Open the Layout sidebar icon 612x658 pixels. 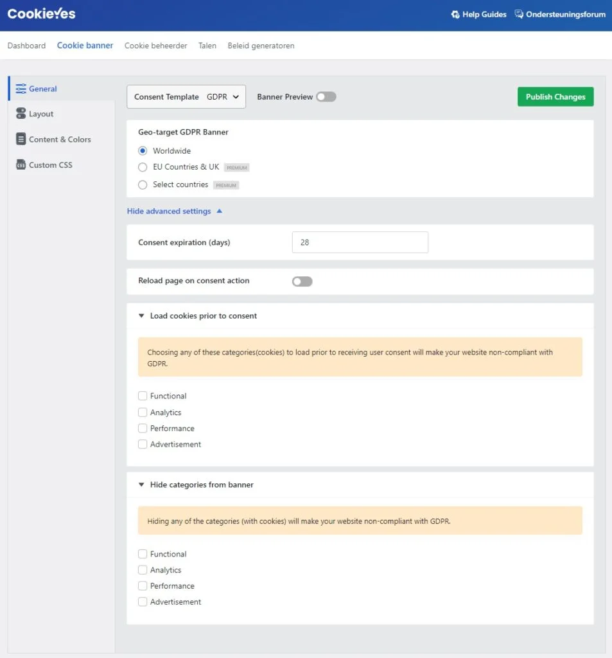[x=21, y=114]
